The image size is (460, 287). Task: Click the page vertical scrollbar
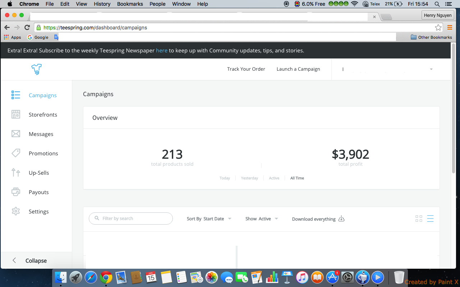click(x=454, y=108)
